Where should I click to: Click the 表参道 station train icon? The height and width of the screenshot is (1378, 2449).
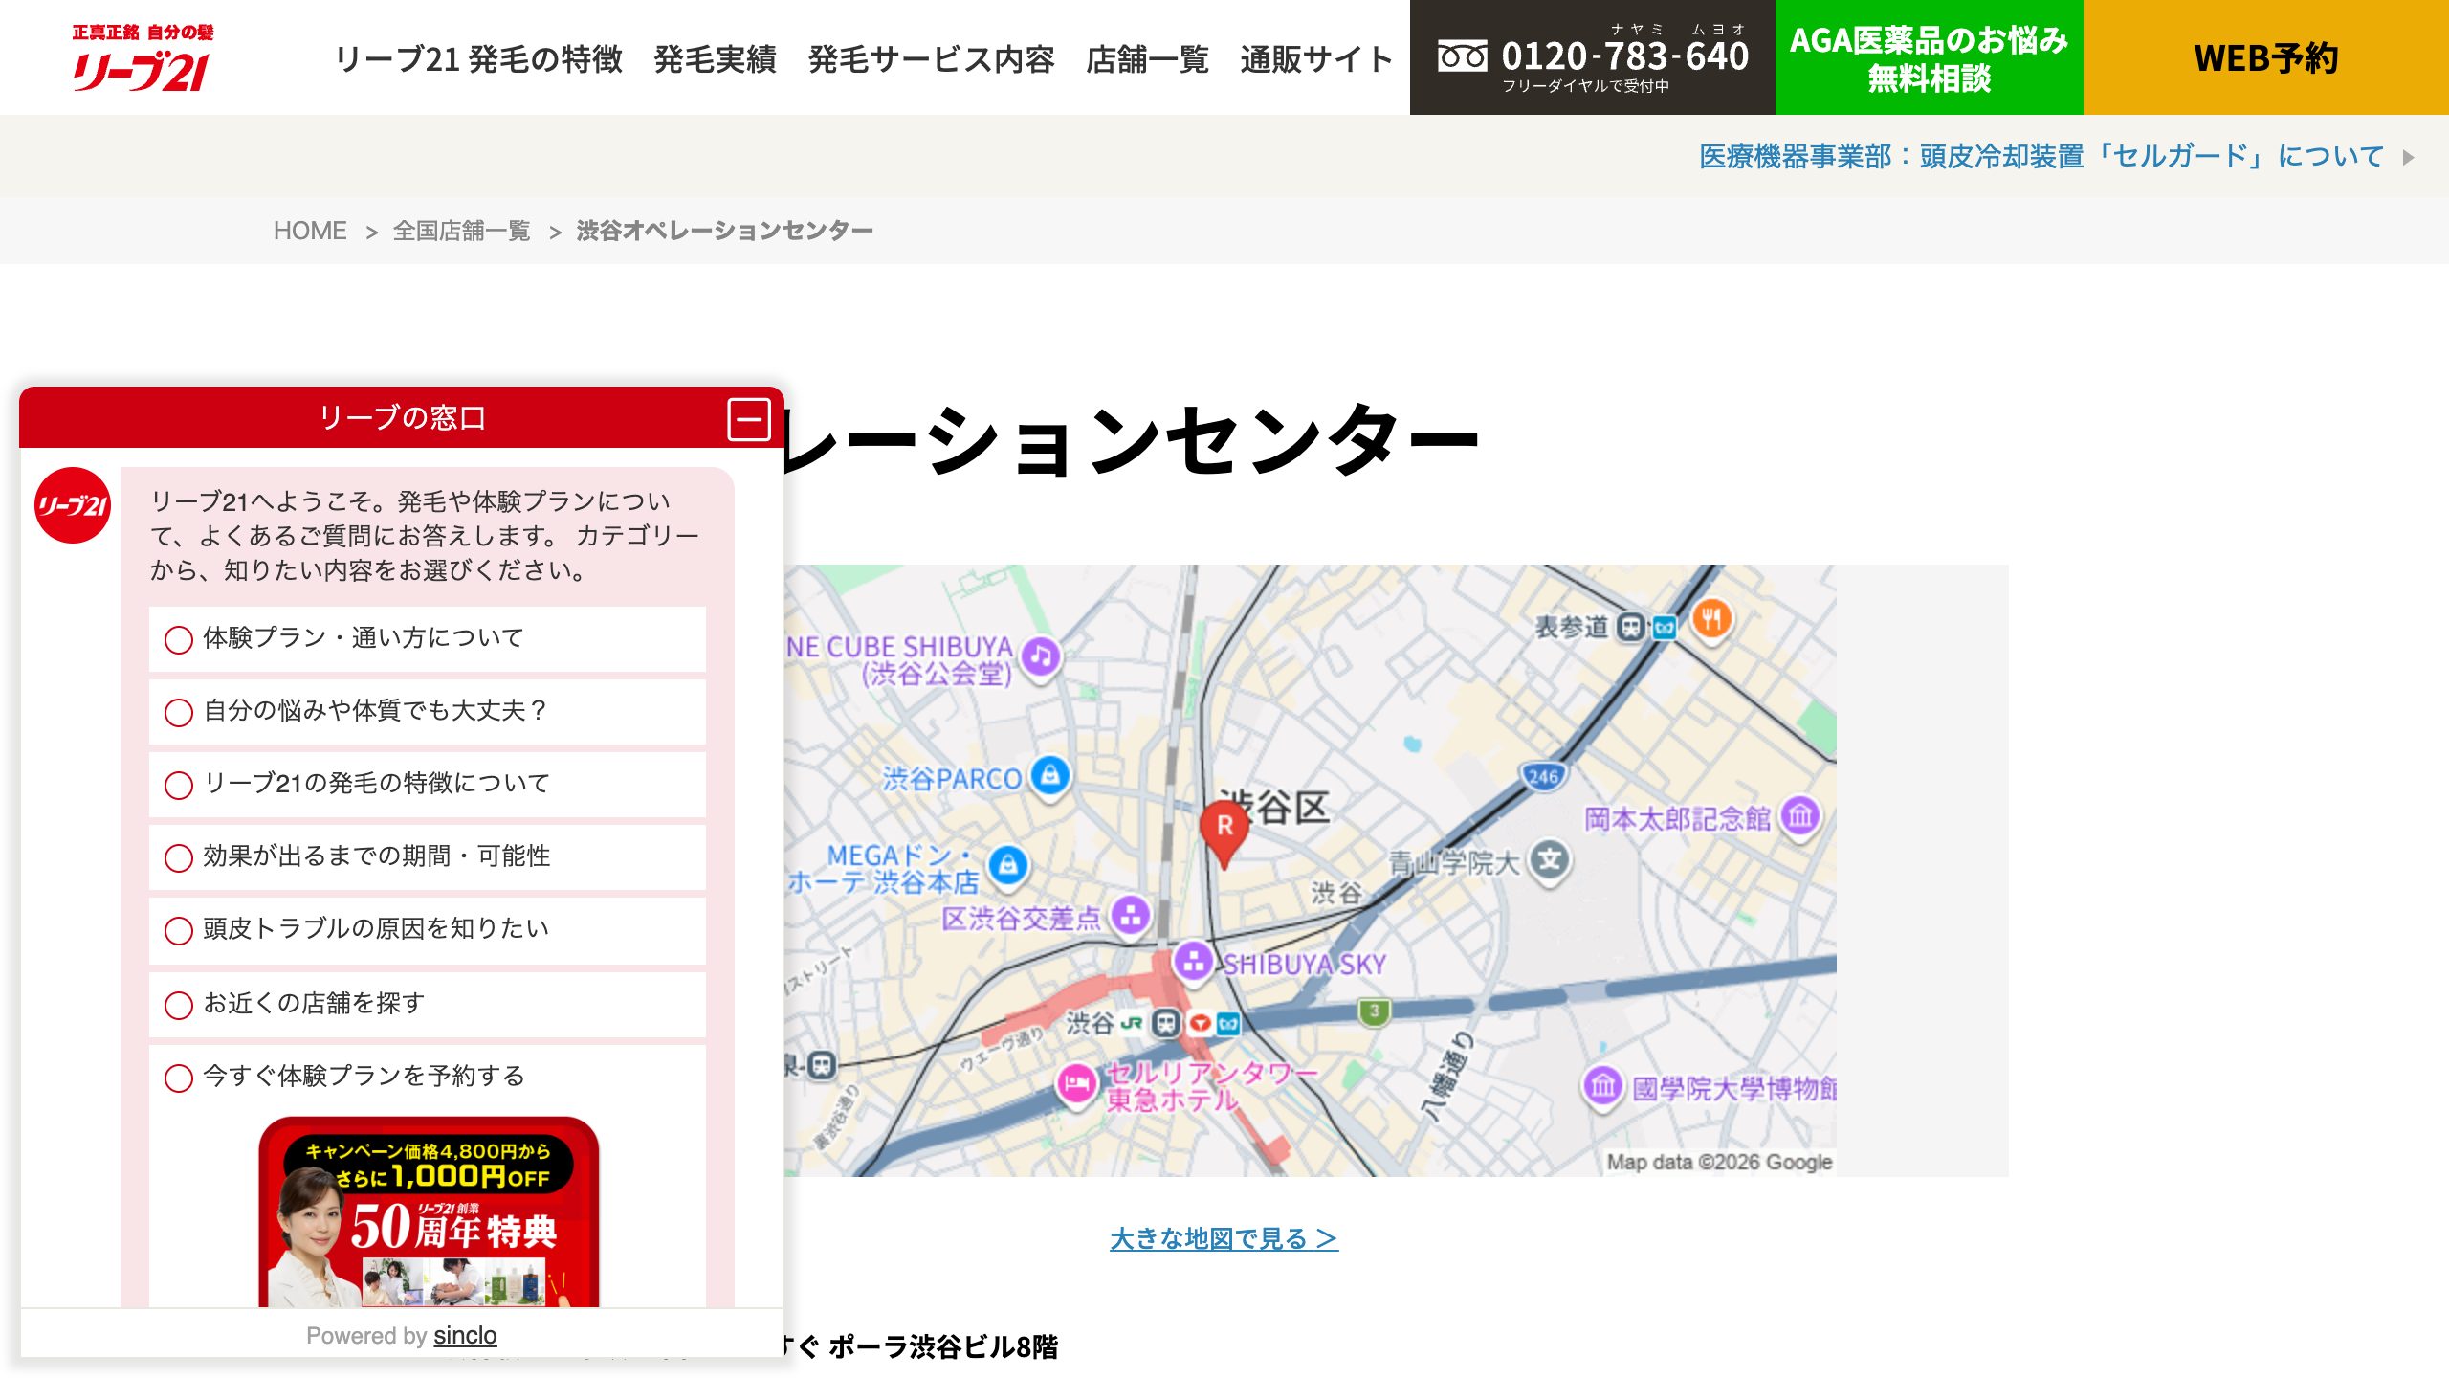1630,628
